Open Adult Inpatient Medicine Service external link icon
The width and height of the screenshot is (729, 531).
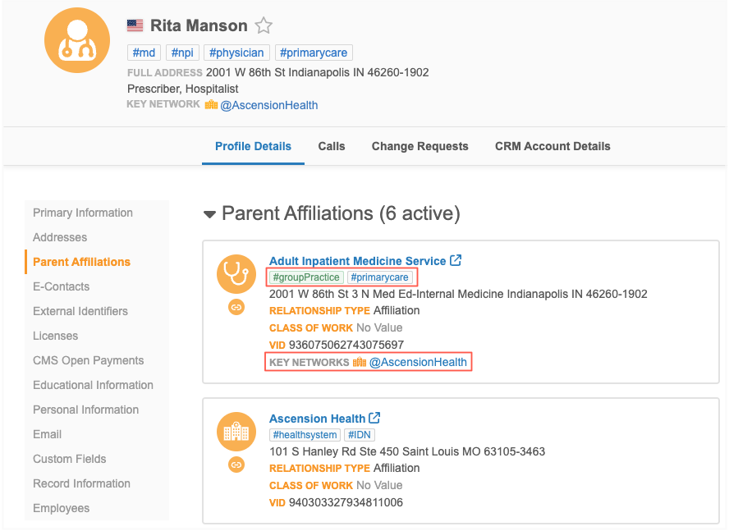pos(456,260)
